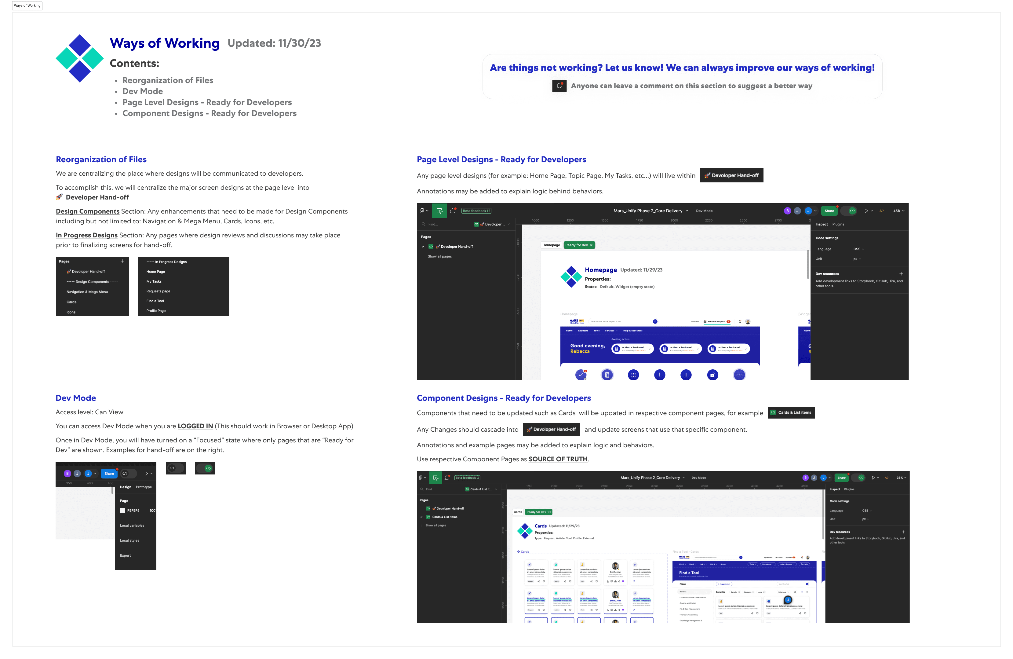
Task: Click comment icon beside 'Anyone can leave a comment'
Action: [x=559, y=86]
